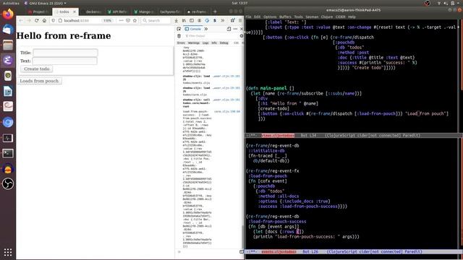463x260 pixels.
Task: Open Firefox downloads panel
Action: [x=177, y=21]
